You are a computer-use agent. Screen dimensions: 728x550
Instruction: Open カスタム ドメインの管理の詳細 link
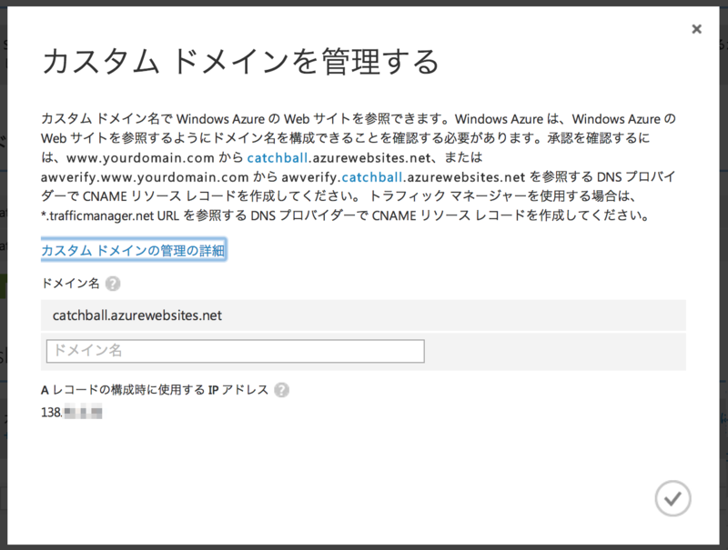point(133,248)
